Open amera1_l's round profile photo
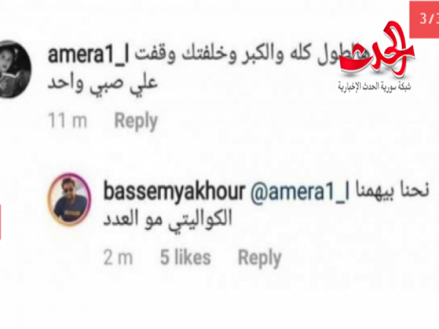The image size is (439, 329). tap(15, 69)
